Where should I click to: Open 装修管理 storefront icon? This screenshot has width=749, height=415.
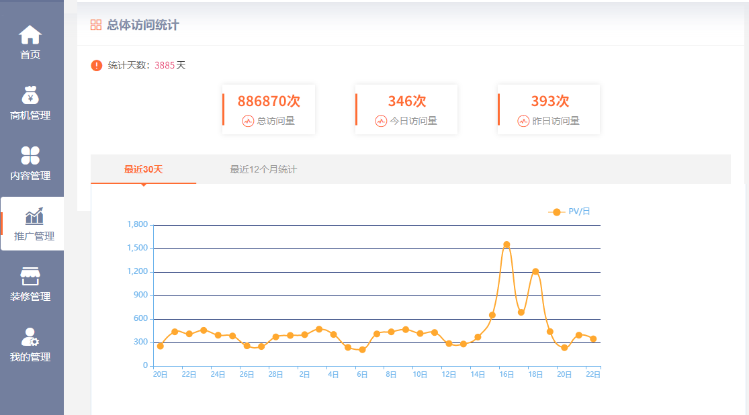30,277
